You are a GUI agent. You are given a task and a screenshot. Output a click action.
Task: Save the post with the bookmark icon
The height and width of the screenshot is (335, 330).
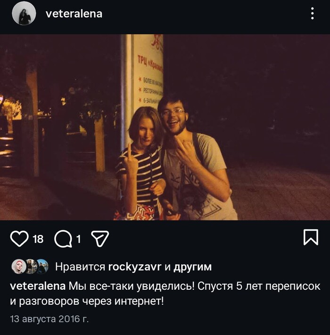tap(311, 237)
